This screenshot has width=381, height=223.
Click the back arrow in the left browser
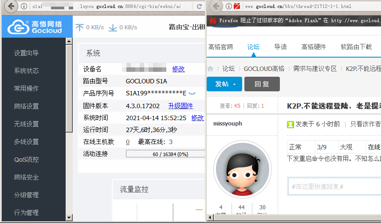tap(11, 6)
